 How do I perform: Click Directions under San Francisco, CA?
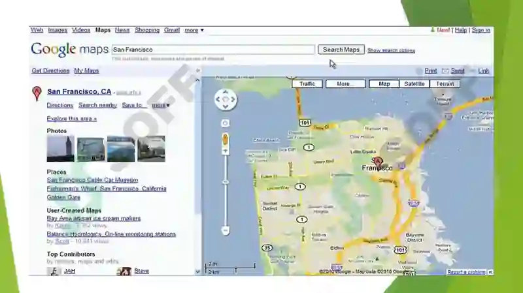point(59,105)
